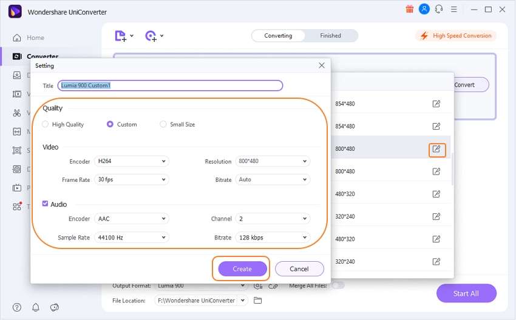Open the video Encoder H264 dropdown
Screen dimensions: 516x320
coord(132,161)
